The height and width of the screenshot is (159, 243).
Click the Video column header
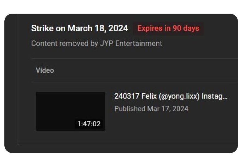tap(45, 70)
